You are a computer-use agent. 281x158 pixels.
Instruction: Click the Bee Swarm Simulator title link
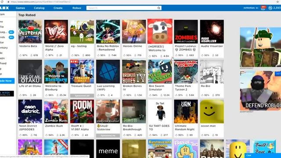pos(156,88)
